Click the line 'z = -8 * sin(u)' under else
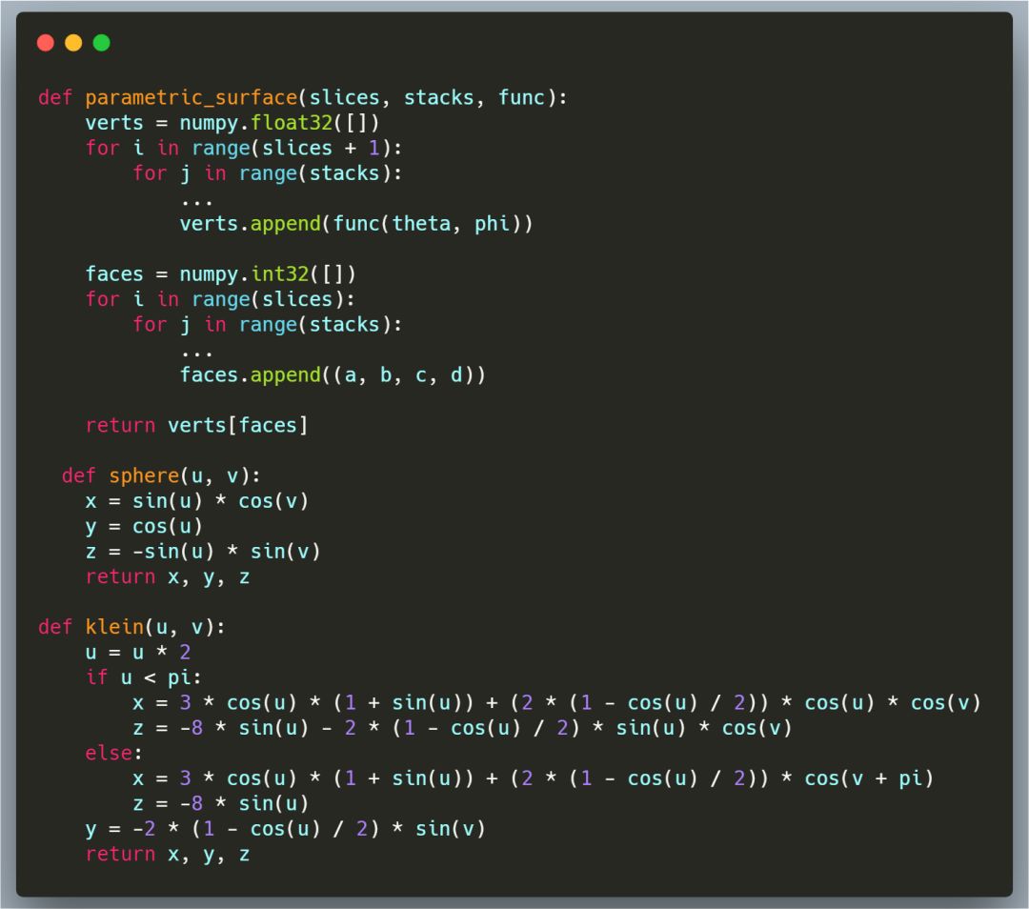Image resolution: width=1029 pixels, height=909 pixels. coord(220,803)
